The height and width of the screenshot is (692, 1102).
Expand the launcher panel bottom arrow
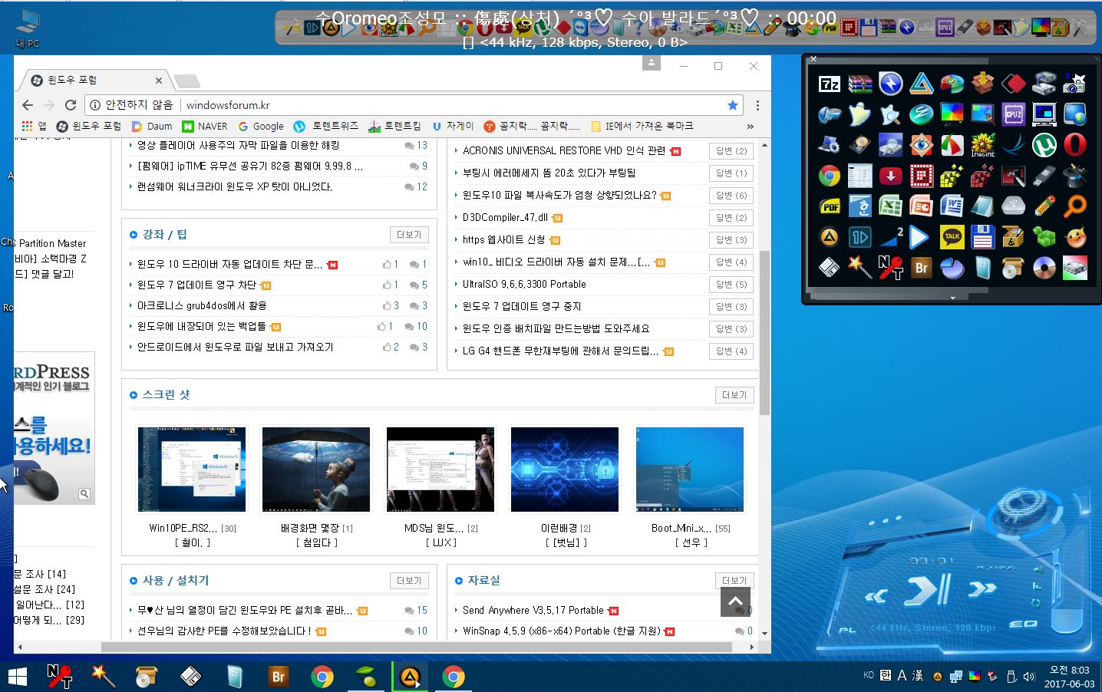952,298
